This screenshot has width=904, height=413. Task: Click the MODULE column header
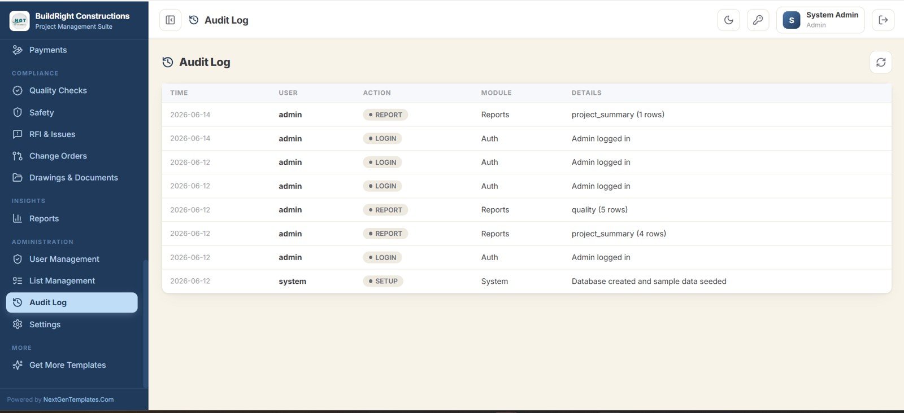497,93
